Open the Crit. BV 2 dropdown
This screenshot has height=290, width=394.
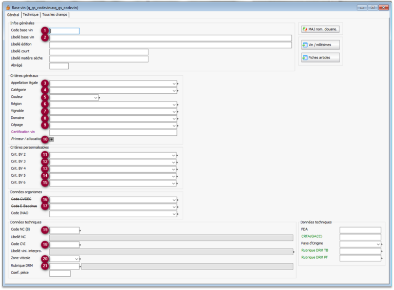click(x=174, y=155)
